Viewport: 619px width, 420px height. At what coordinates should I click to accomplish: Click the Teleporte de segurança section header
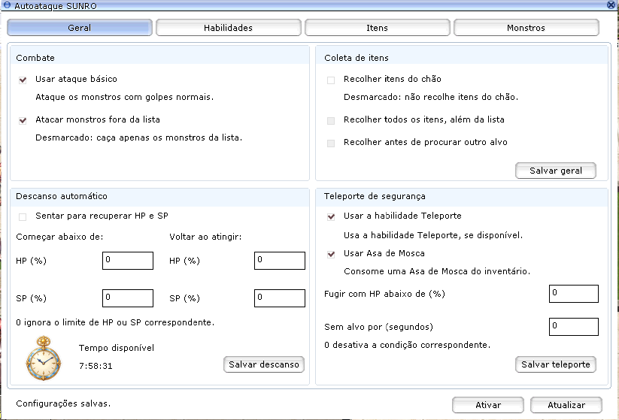tap(375, 196)
